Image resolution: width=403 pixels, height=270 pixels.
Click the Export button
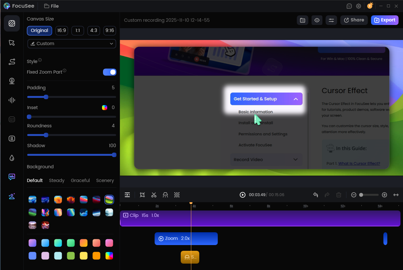385,20
